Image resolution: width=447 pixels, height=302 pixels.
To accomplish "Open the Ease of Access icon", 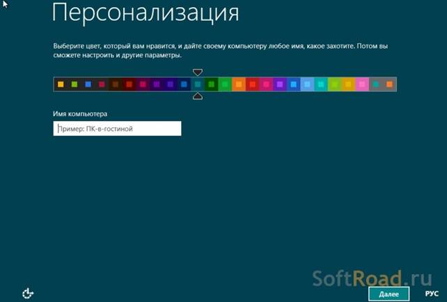I will pyautogui.click(x=28, y=293).
